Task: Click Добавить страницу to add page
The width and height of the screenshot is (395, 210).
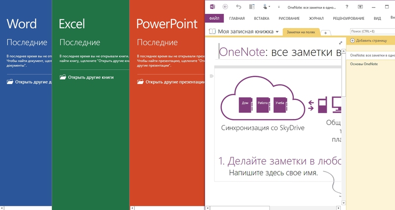Action: 371,41
